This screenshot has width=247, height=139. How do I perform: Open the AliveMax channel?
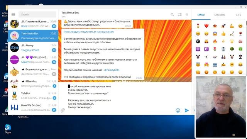(33, 83)
